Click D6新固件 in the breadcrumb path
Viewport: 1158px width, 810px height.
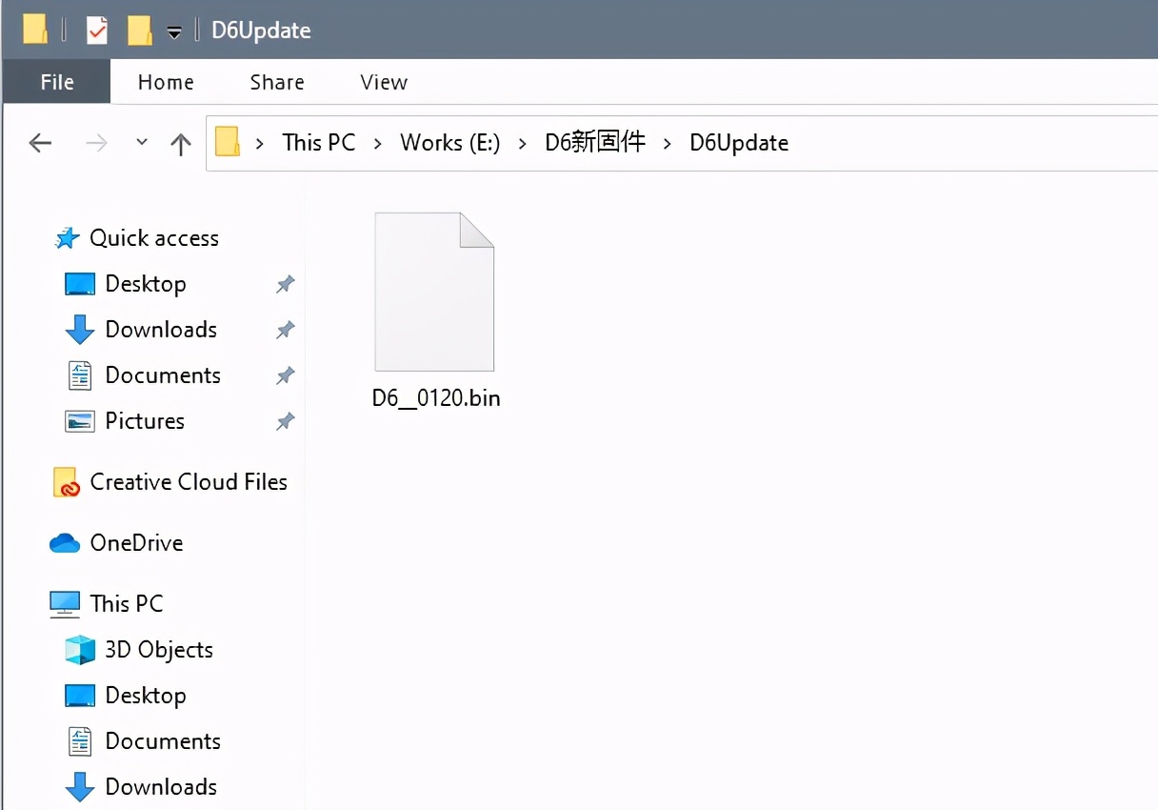[x=595, y=143]
